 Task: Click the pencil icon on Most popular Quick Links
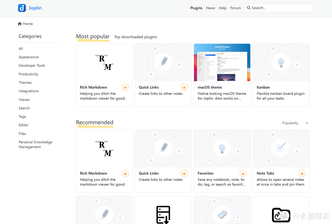tap(163, 63)
